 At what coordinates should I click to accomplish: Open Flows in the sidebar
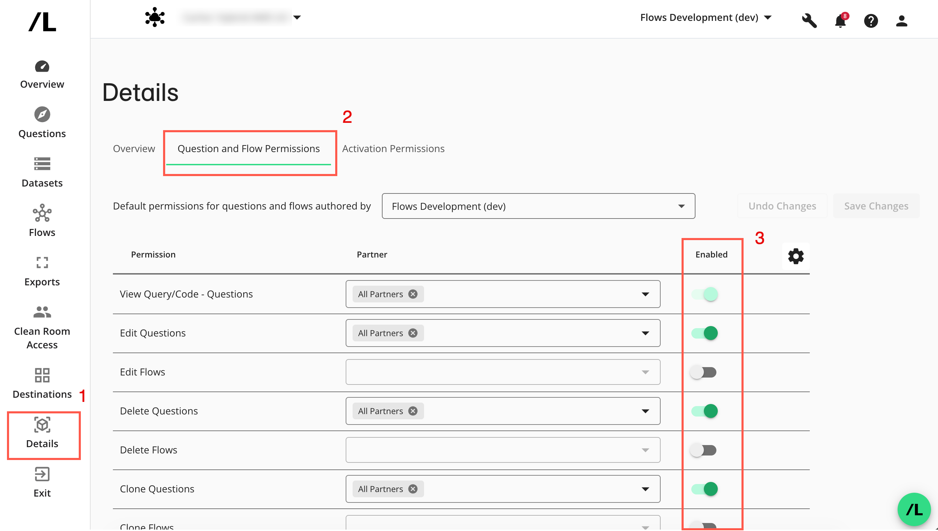pyautogui.click(x=42, y=221)
